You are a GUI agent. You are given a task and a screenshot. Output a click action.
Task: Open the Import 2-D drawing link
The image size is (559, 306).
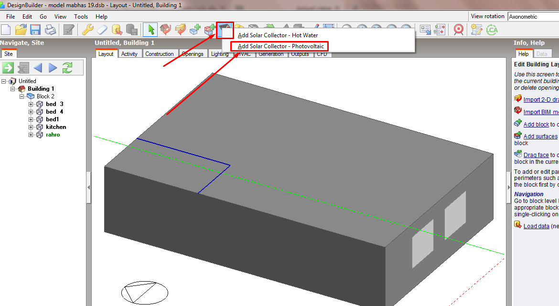pos(541,100)
